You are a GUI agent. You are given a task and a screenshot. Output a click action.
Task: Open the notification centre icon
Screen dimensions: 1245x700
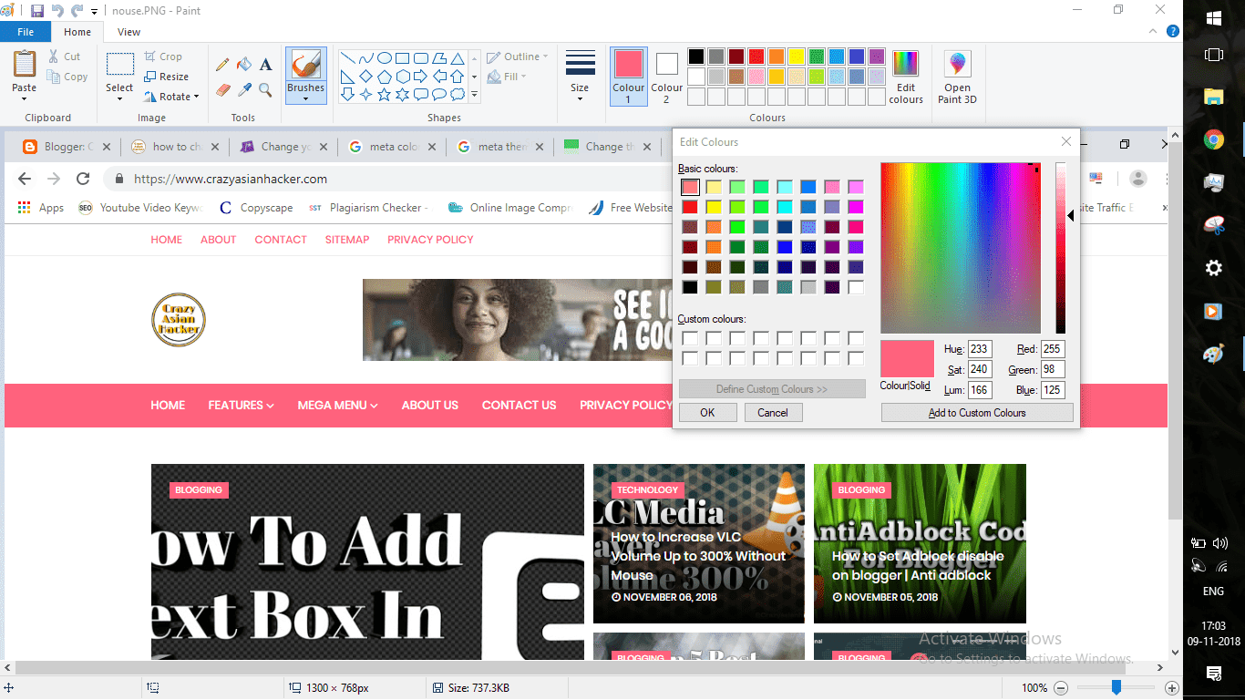1214,674
